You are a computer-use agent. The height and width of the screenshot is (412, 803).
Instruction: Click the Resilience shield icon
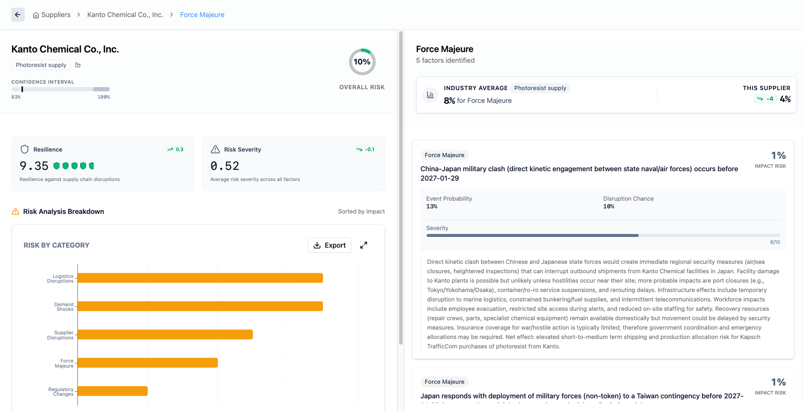[x=24, y=149]
